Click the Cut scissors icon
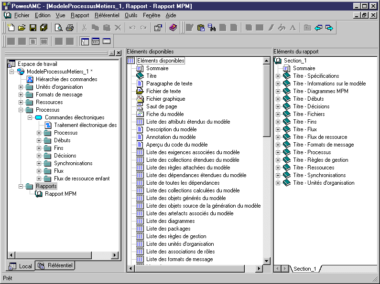Screen dimensions: 380x284 (x=84, y=28)
